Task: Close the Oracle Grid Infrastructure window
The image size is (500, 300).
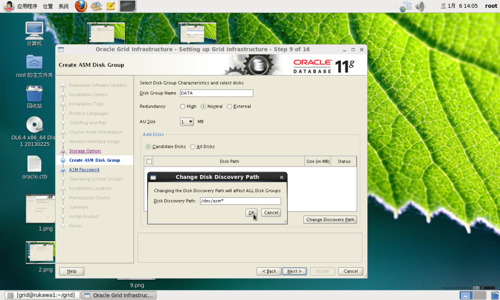Action: tap(362, 50)
